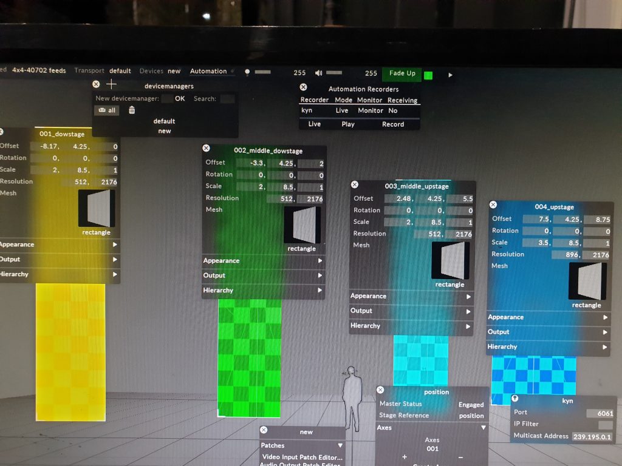
Task: Click the volume speaker icon
Action: 319,73
